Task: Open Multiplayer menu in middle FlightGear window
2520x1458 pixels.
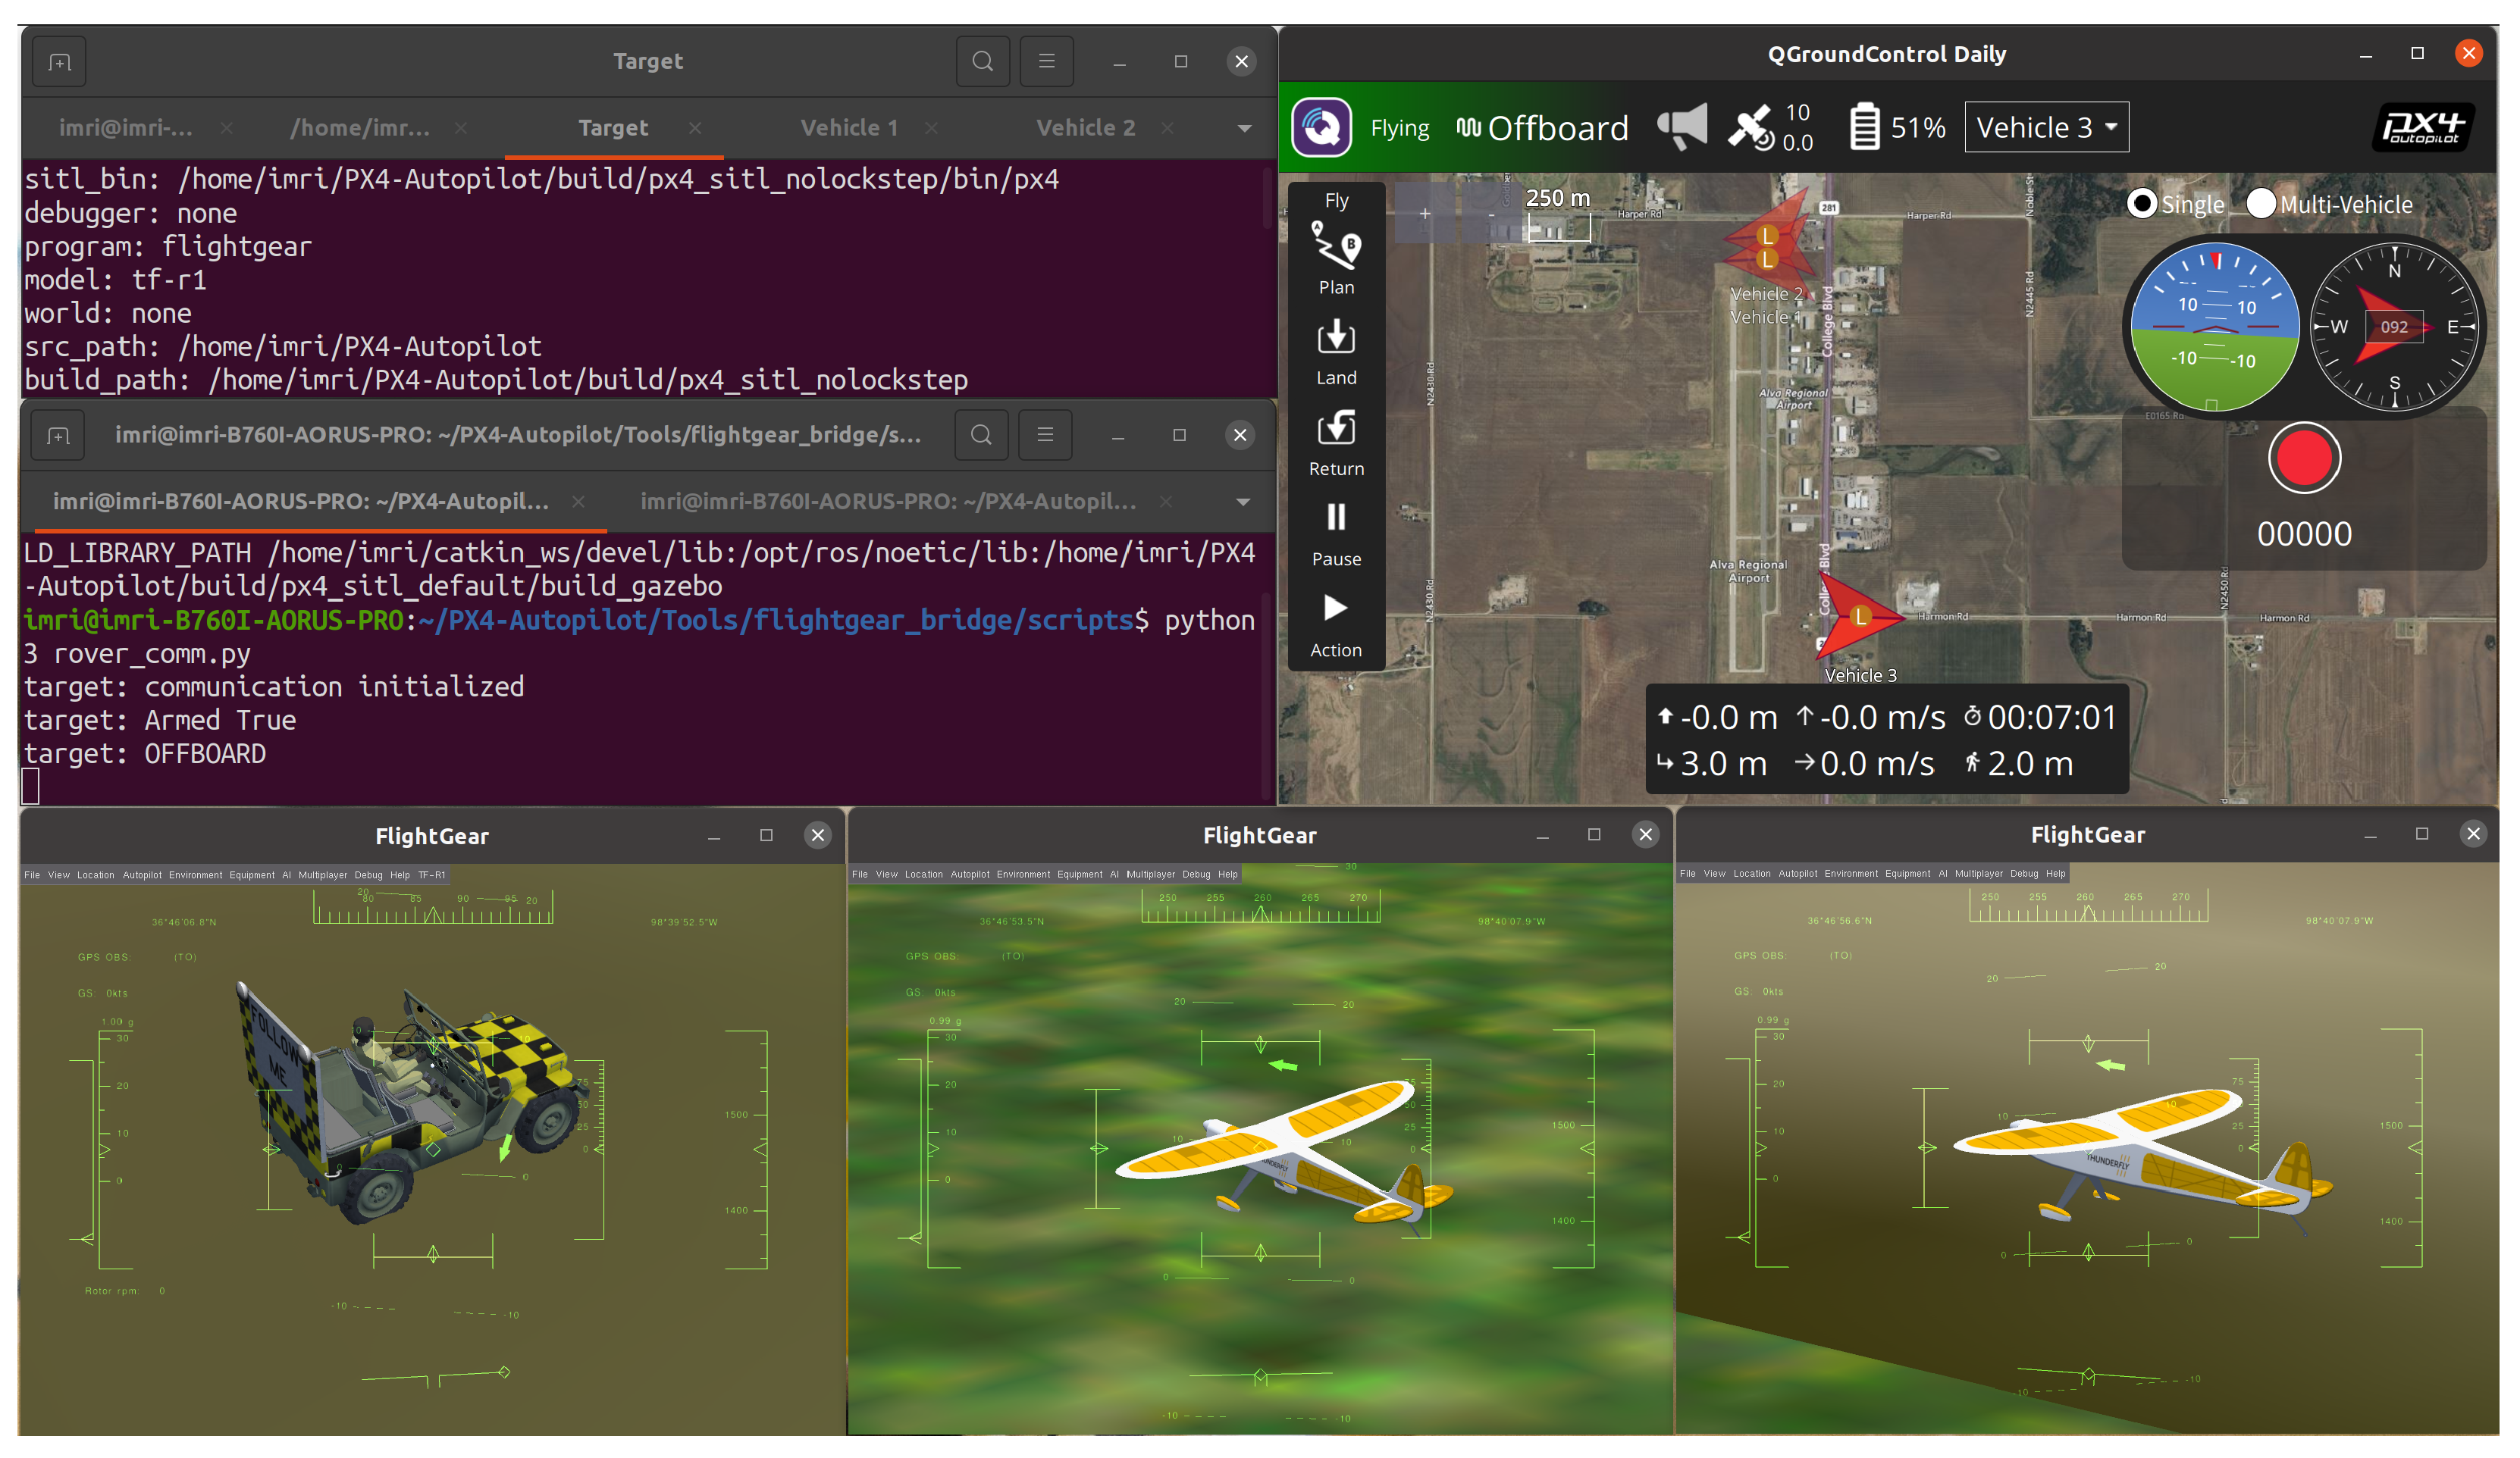Action: click(1150, 874)
